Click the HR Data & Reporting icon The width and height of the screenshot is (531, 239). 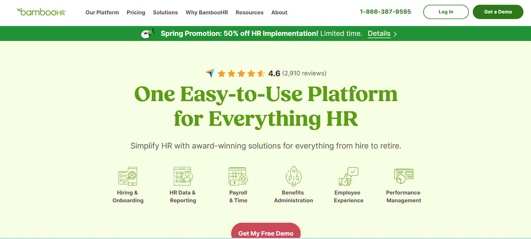pyautogui.click(x=183, y=176)
